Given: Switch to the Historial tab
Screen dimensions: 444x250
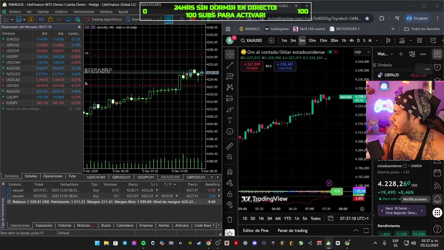Looking at the screenshot, I should point(65,225).
